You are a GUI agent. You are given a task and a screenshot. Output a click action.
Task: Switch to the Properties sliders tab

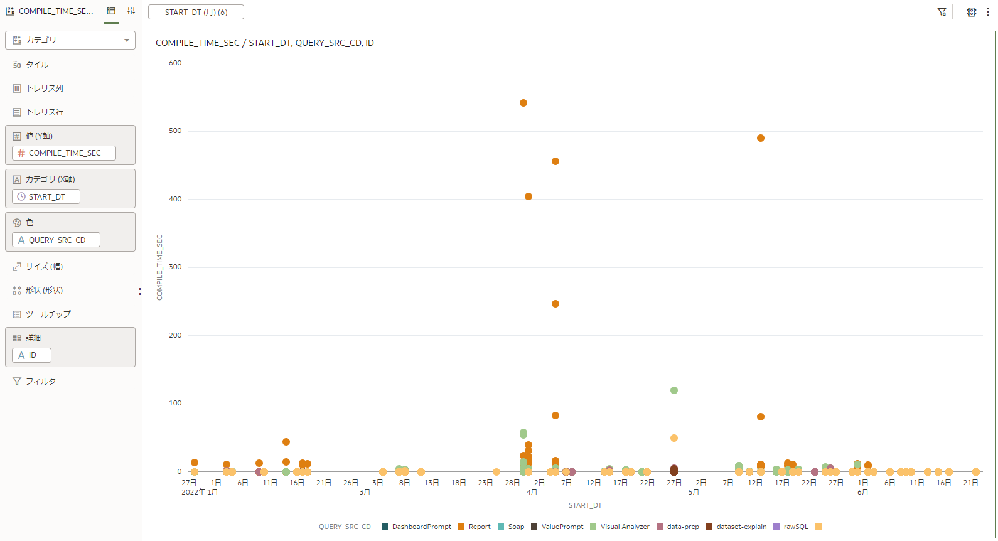pos(131,11)
